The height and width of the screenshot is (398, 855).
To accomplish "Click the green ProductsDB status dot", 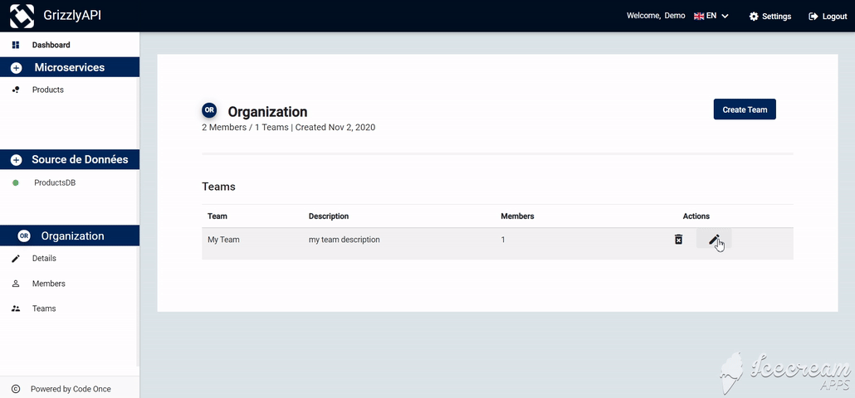I will (15, 183).
